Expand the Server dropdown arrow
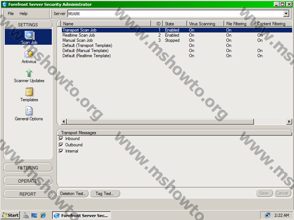 pos(286,13)
